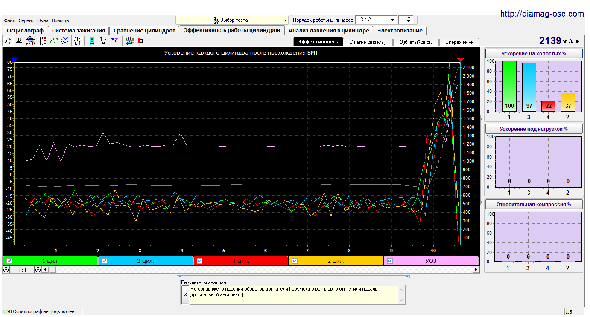This screenshot has height=317, width=590.
Task: Click the red end marker triangle
Action: [460, 60]
